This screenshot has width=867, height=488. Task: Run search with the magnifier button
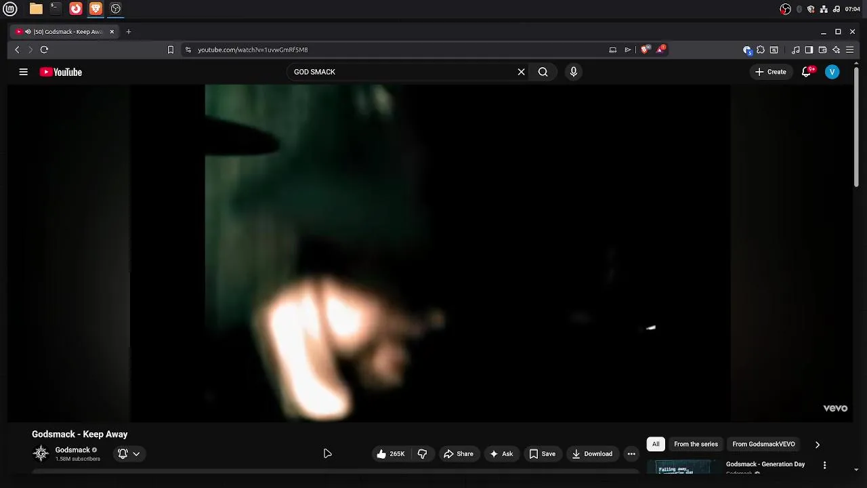pyautogui.click(x=543, y=72)
